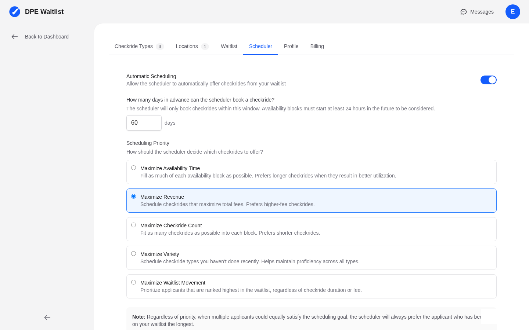The height and width of the screenshot is (330, 529).
Task: Disable the Automatic Scheduling toggle
Action: click(489, 80)
